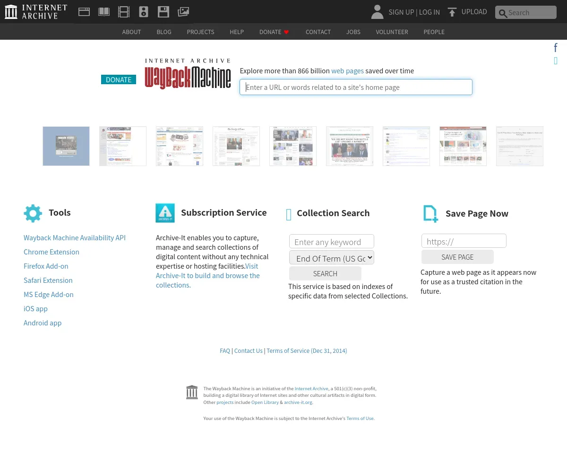Open the ABOUT menu item

(x=131, y=32)
